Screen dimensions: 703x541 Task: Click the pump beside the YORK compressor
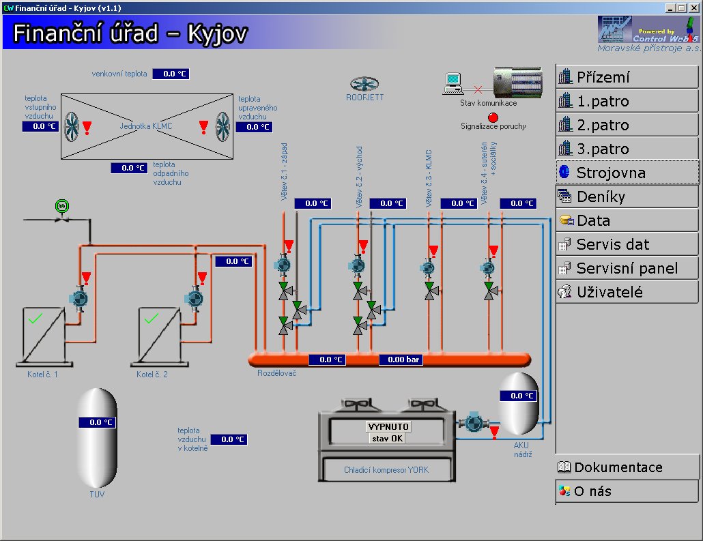click(x=470, y=424)
